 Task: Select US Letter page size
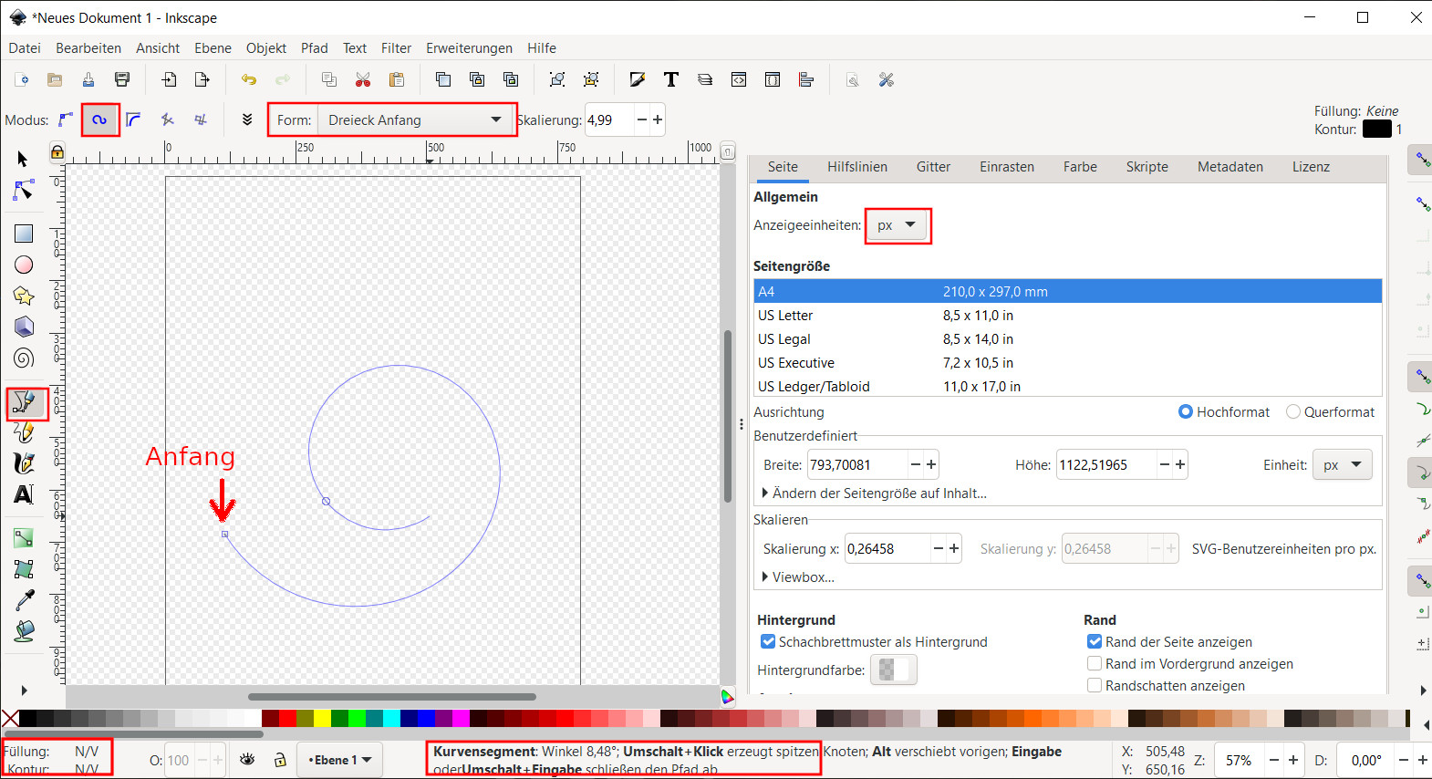(785, 316)
